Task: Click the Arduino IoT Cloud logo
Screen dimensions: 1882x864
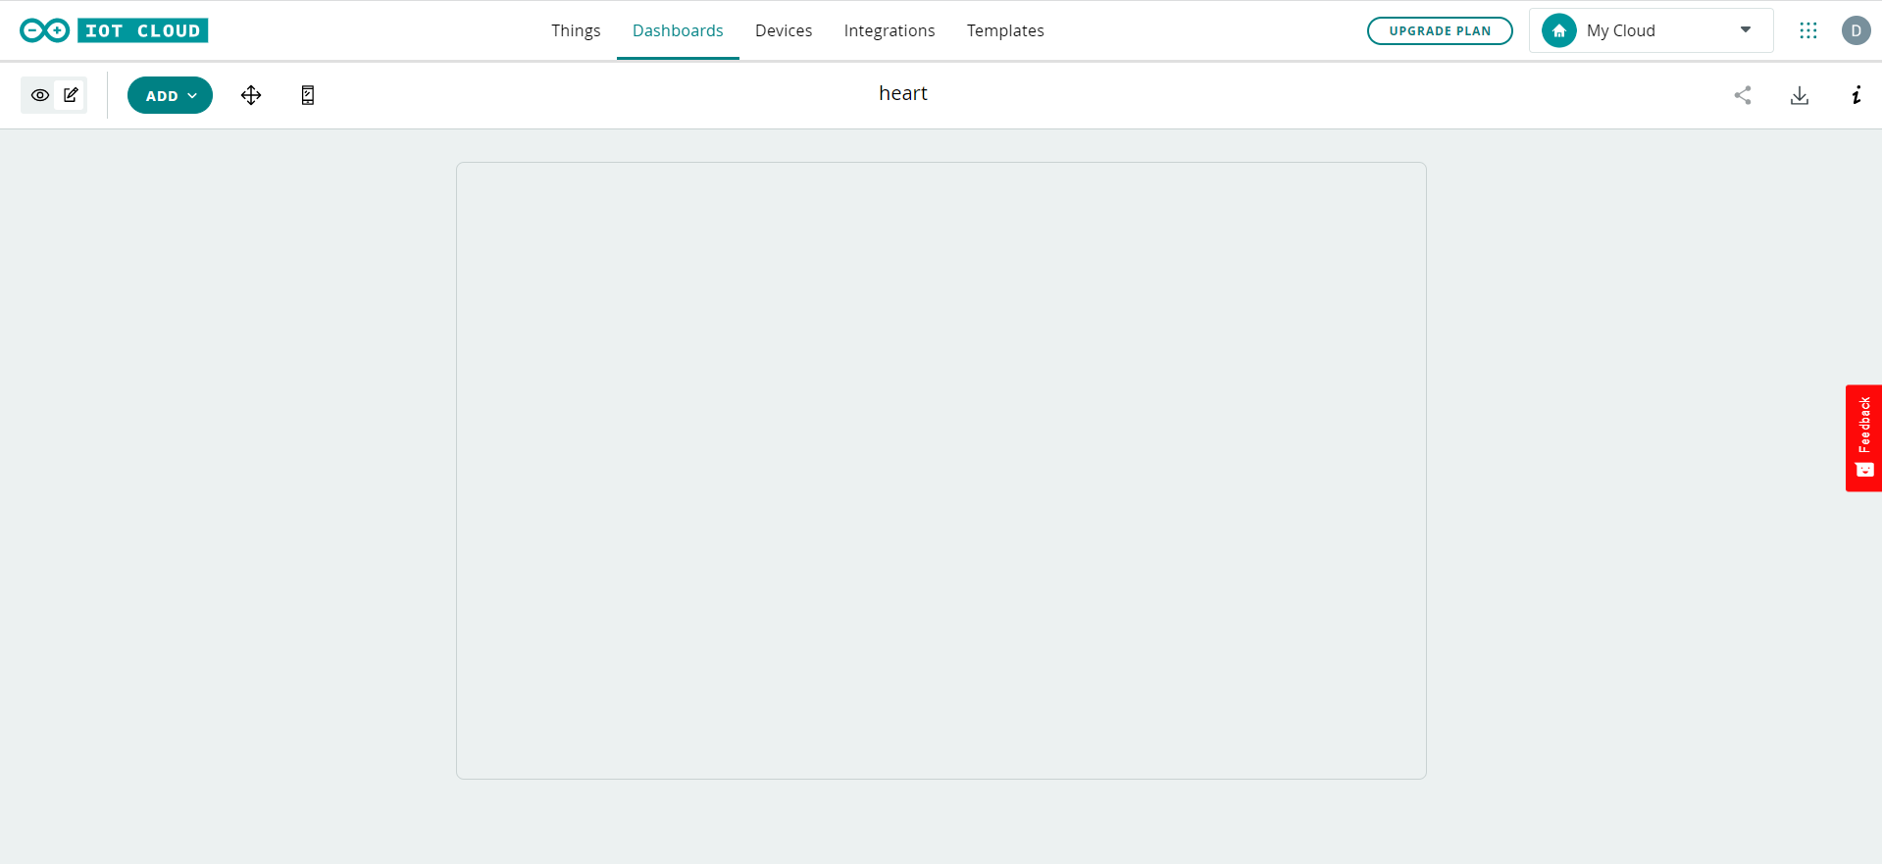Action: (x=114, y=30)
